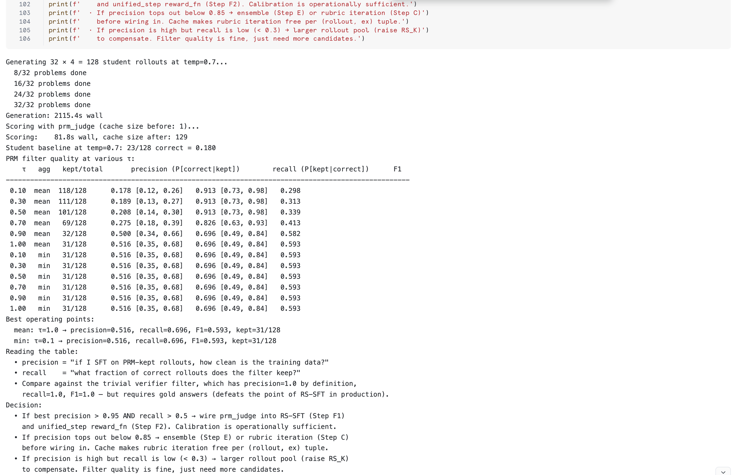Viewport: 735px width, 475px height.
Task: Click line number 103 in the code gutter
Action: click(x=25, y=13)
